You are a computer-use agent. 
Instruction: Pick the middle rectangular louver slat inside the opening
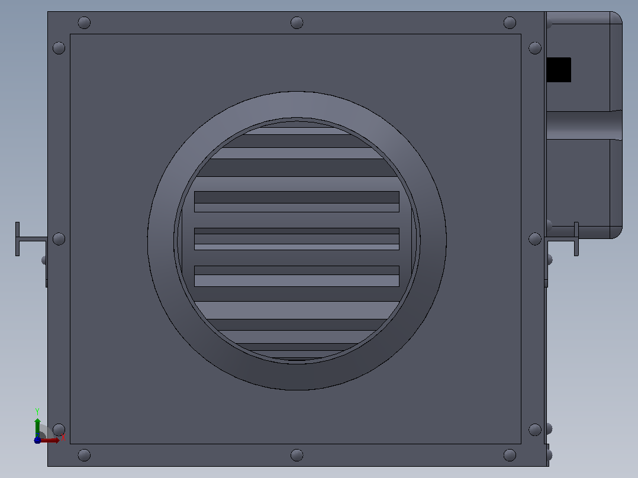[x=297, y=239]
